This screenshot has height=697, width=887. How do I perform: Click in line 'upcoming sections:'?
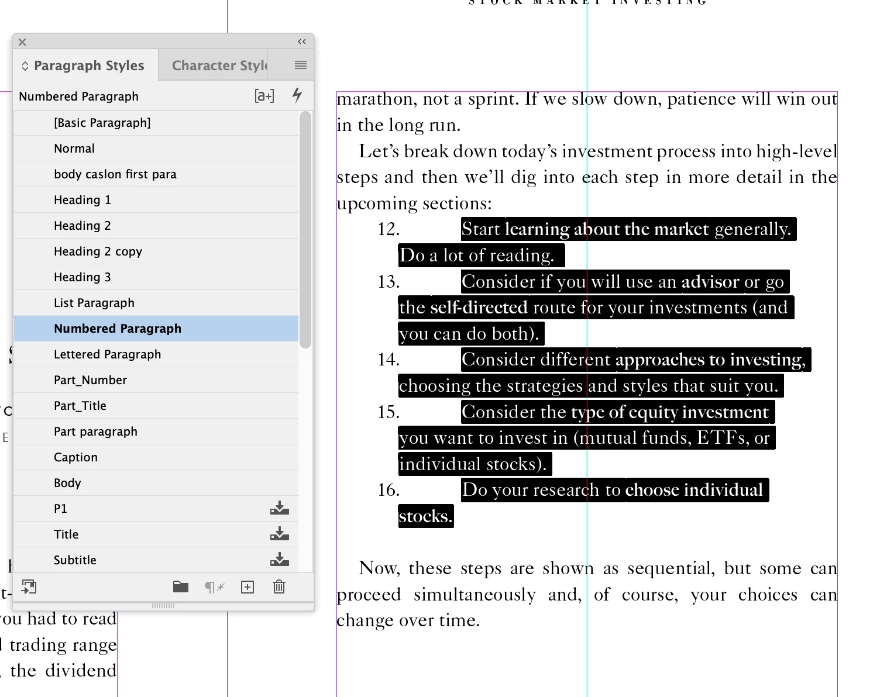click(414, 203)
